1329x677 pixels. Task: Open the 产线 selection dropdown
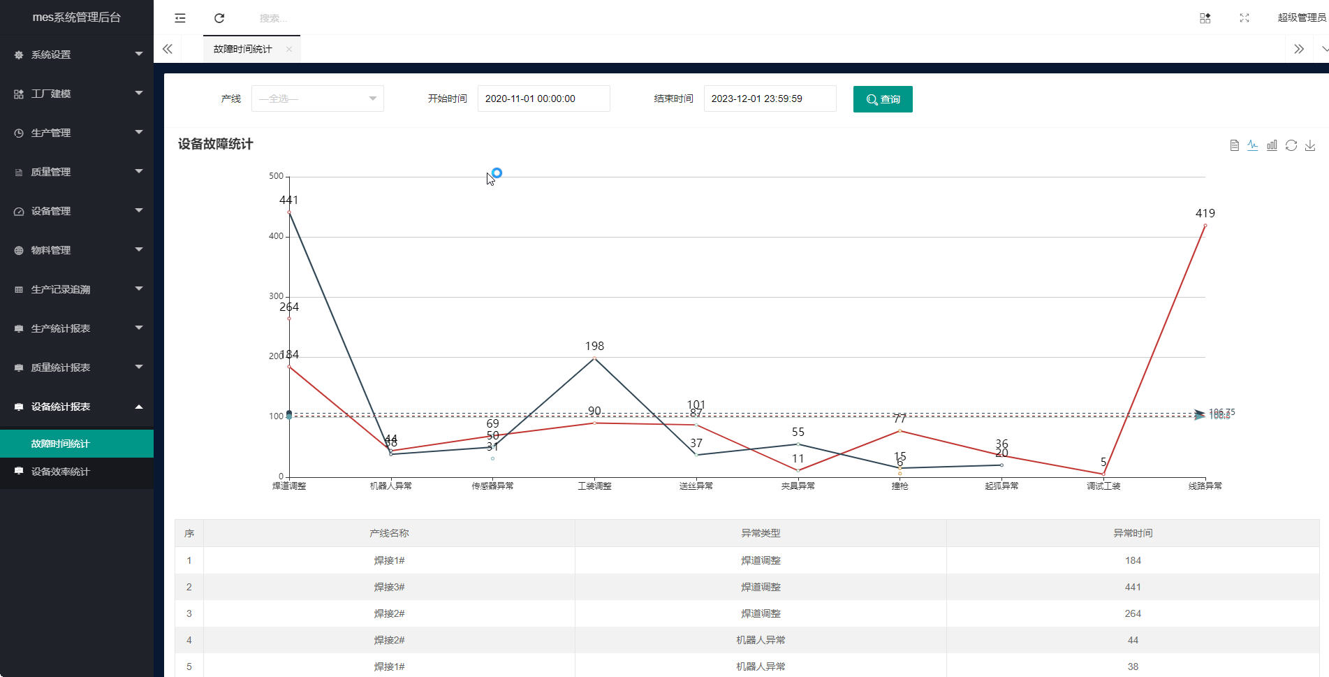[318, 99]
